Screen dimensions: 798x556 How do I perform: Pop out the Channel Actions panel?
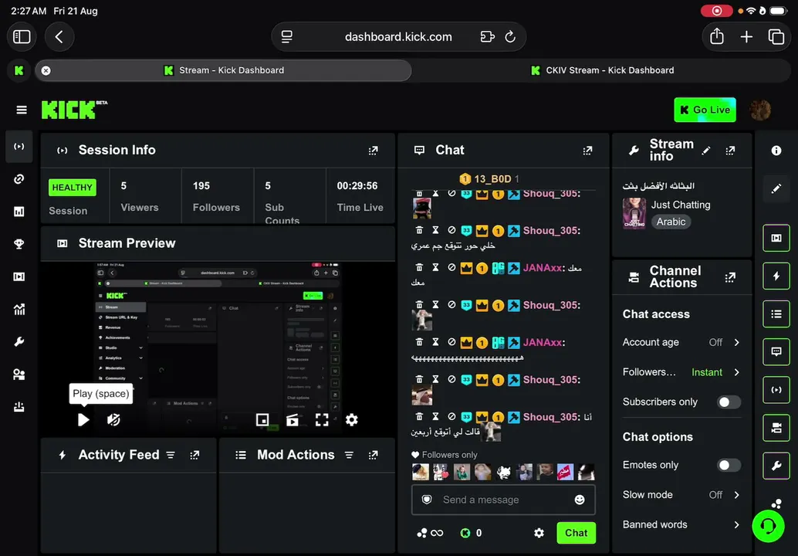coord(730,277)
